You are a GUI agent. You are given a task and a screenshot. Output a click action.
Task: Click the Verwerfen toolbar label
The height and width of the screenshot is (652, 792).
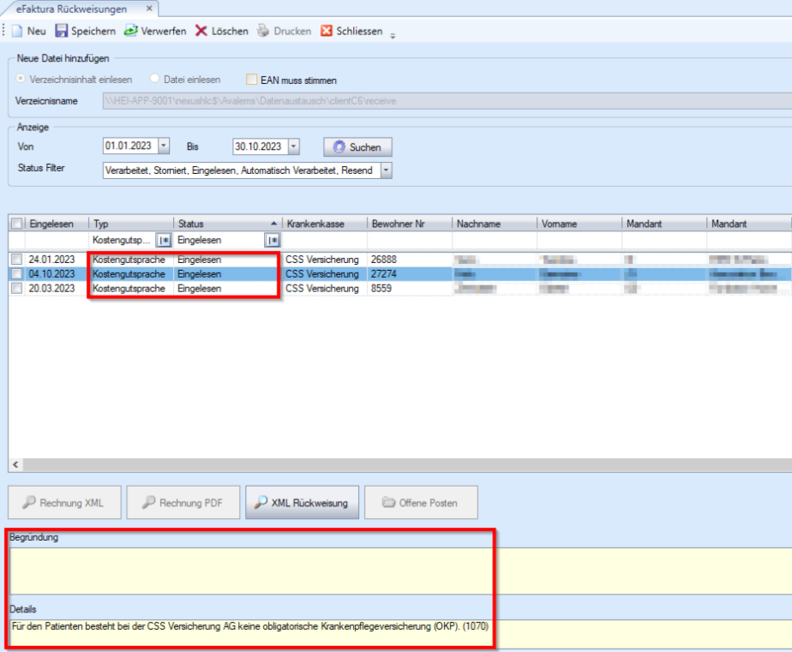click(x=164, y=32)
